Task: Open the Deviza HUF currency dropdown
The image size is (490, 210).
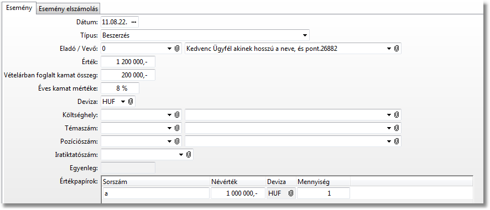Action: 123,102
